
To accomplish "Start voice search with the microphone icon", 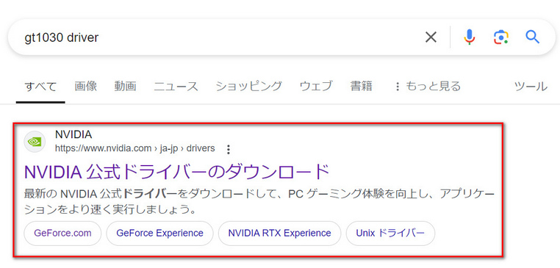I will tap(470, 37).
